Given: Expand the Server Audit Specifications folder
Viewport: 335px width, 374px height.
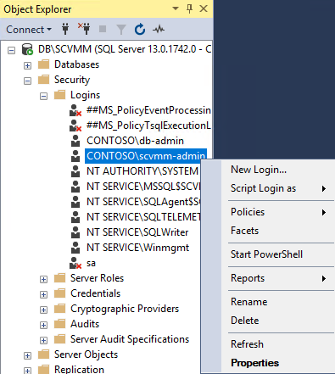Looking at the screenshot, I should click(x=43, y=341).
